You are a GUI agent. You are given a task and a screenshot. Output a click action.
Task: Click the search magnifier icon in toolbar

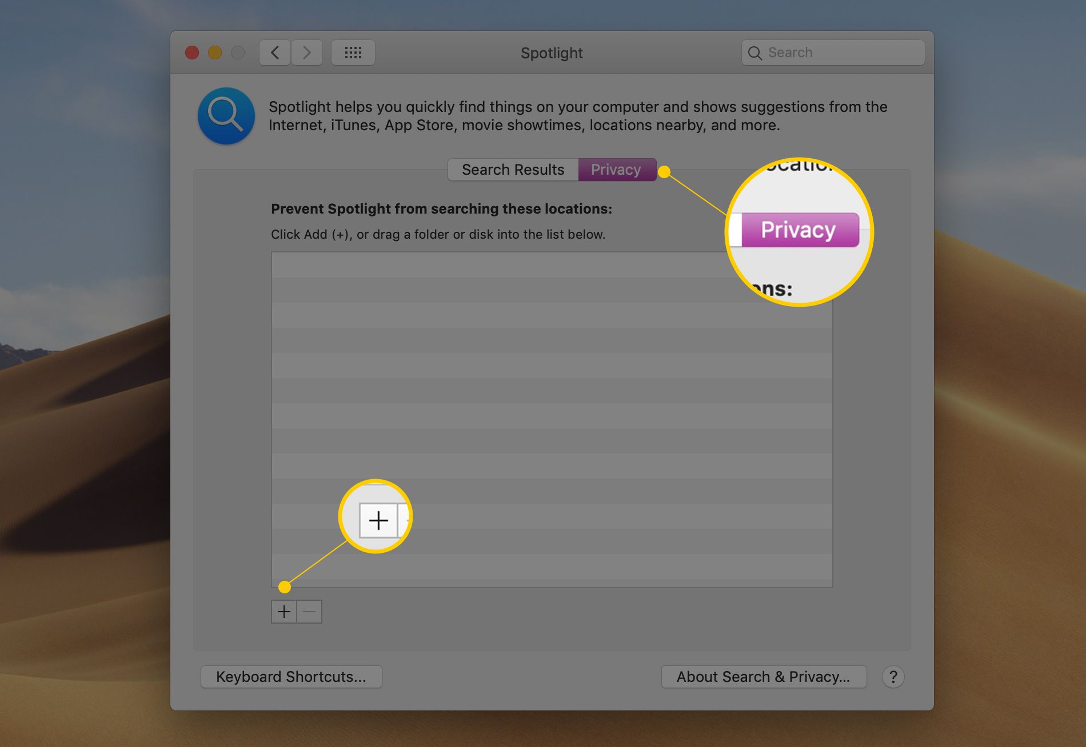click(755, 53)
